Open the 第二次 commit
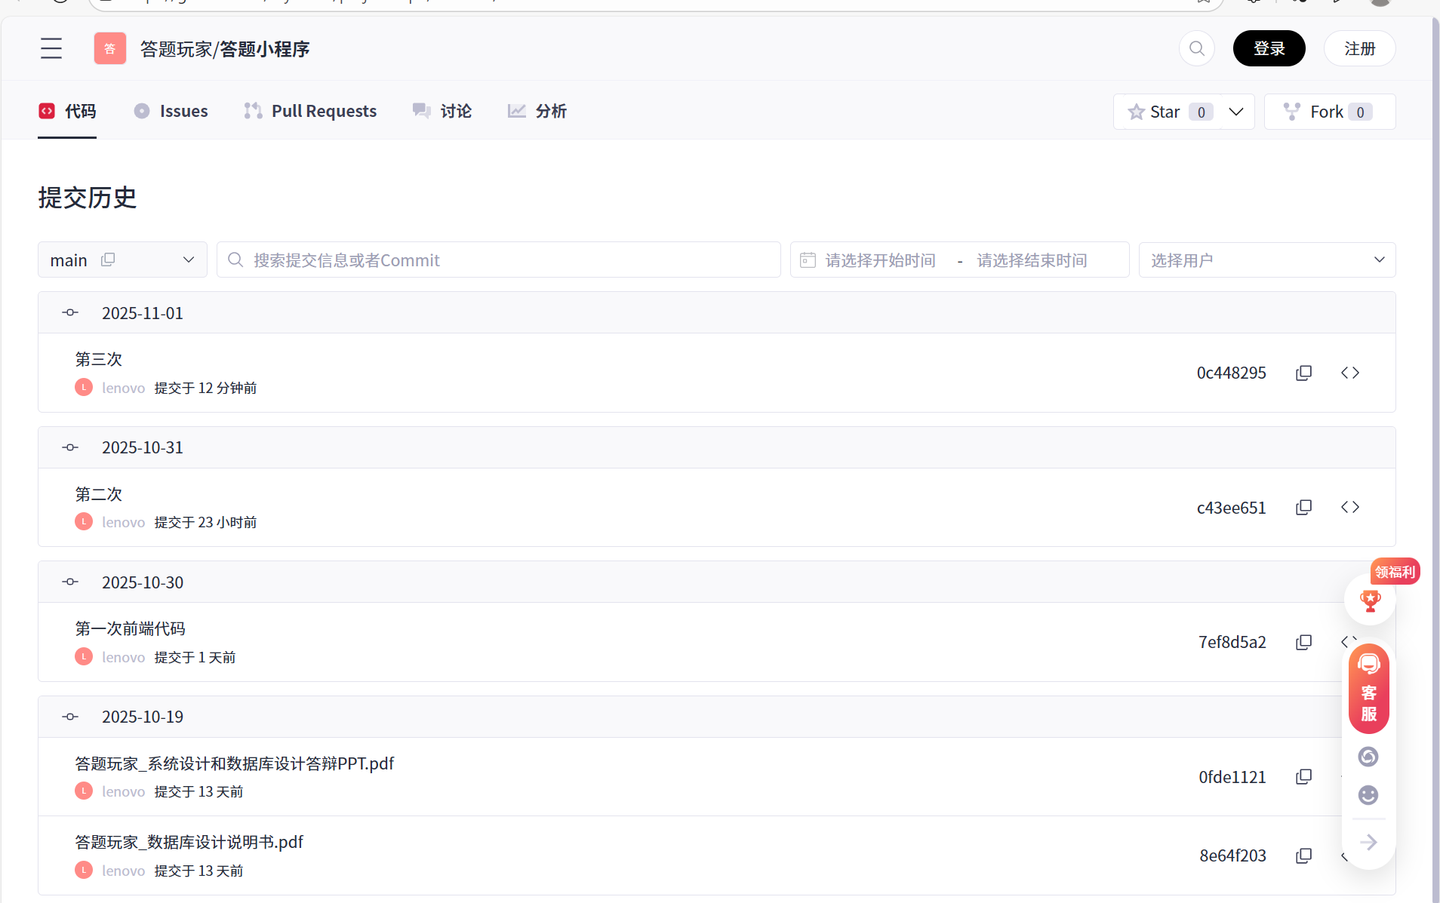Image resolution: width=1440 pixels, height=903 pixels. [98, 494]
